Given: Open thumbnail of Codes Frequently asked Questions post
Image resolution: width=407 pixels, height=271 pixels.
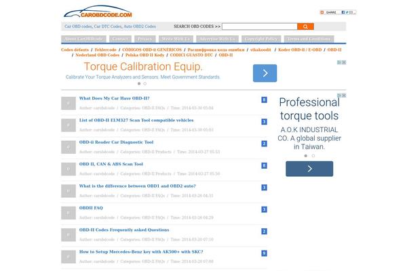Looking at the screenshot, I should coord(69,234).
